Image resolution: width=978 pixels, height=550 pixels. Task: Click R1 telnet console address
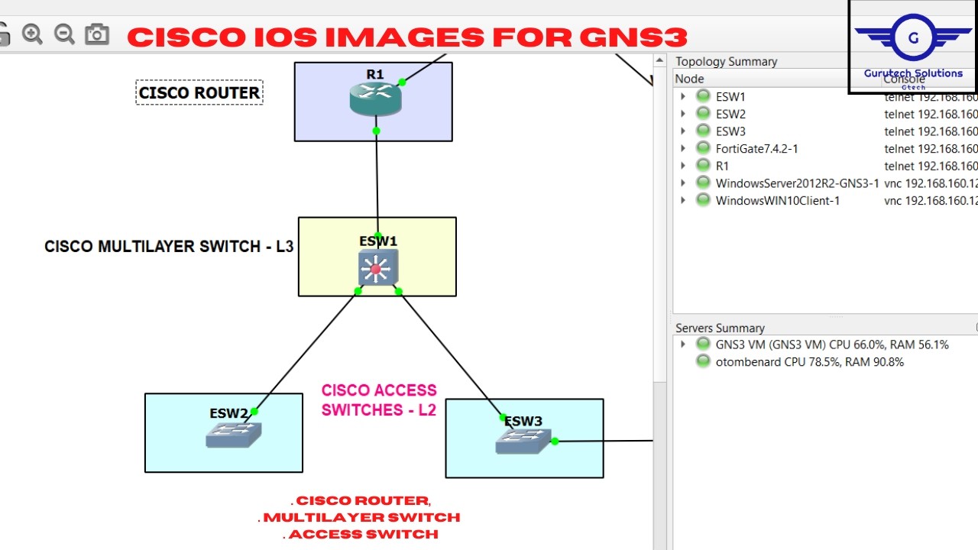[931, 165]
